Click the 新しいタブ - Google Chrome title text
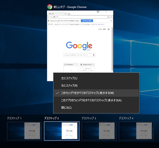 pyautogui.click(x=70, y=7)
